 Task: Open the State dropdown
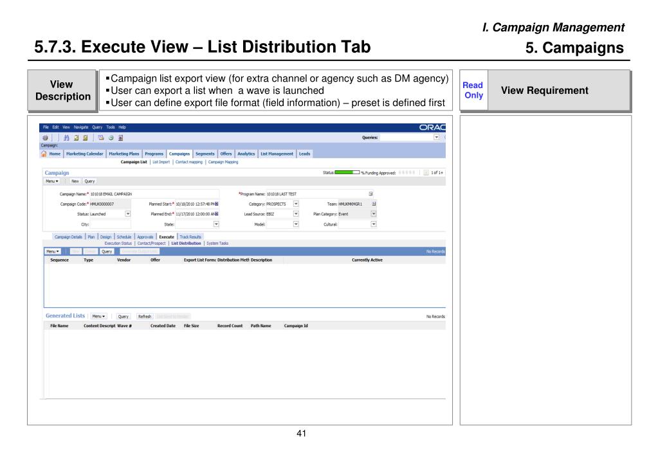pyautogui.click(x=216, y=224)
